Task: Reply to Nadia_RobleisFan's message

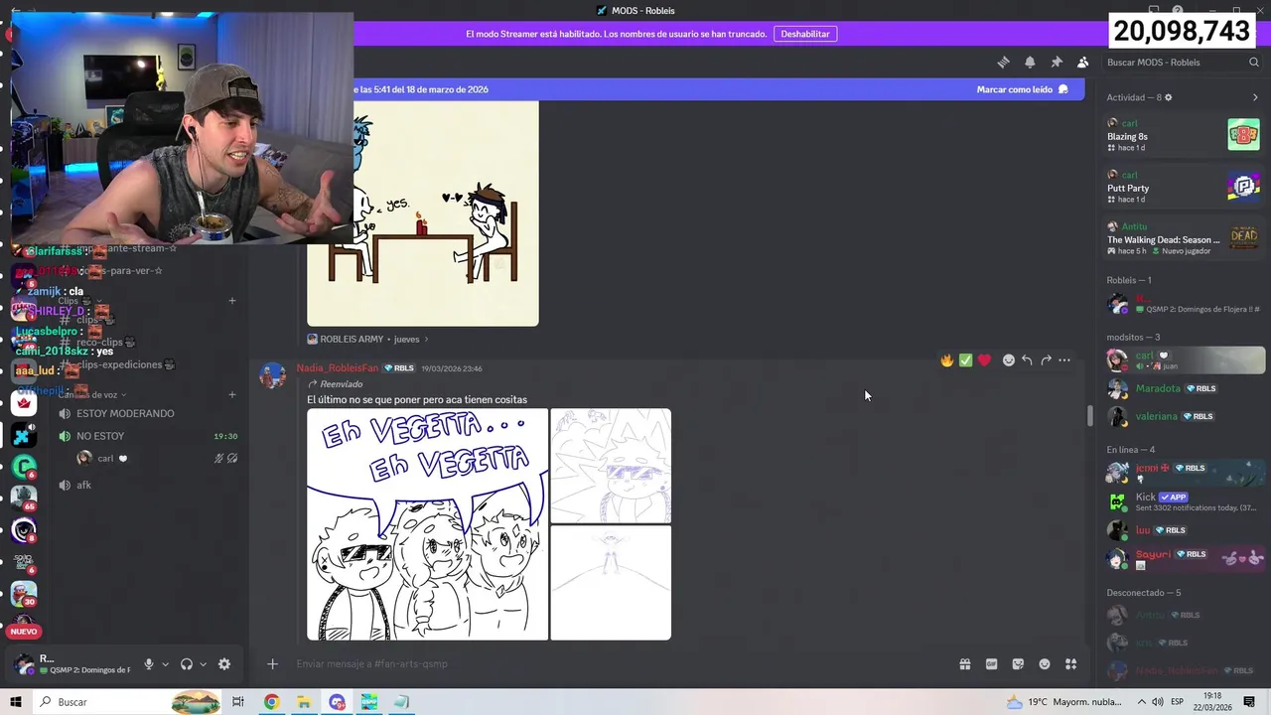Action: click(1027, 359)
